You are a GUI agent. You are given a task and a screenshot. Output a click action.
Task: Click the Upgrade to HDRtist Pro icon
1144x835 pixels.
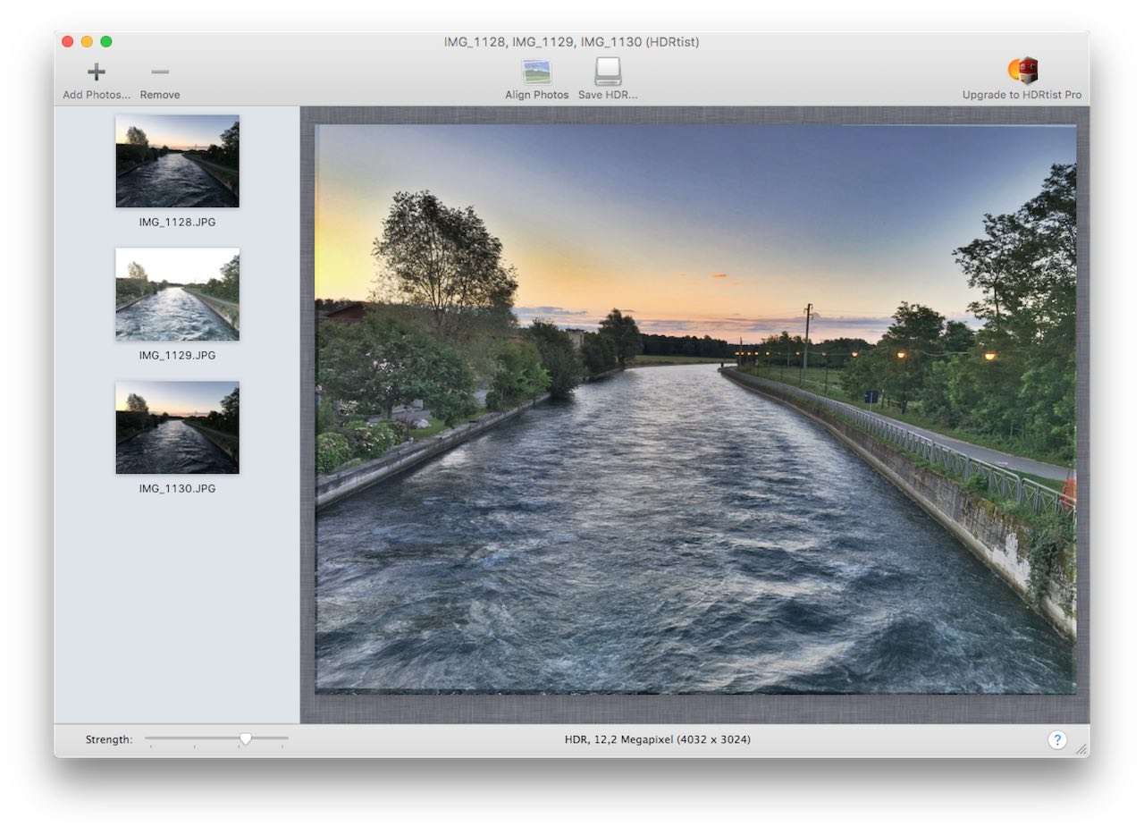tap(1022, 71)
